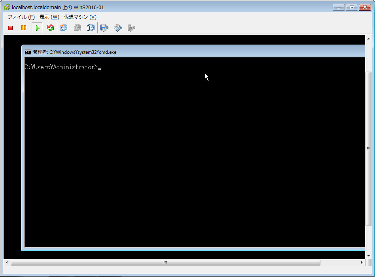
Task: Click the horizontal scrollbar thumb
Action: coord(165,262)
